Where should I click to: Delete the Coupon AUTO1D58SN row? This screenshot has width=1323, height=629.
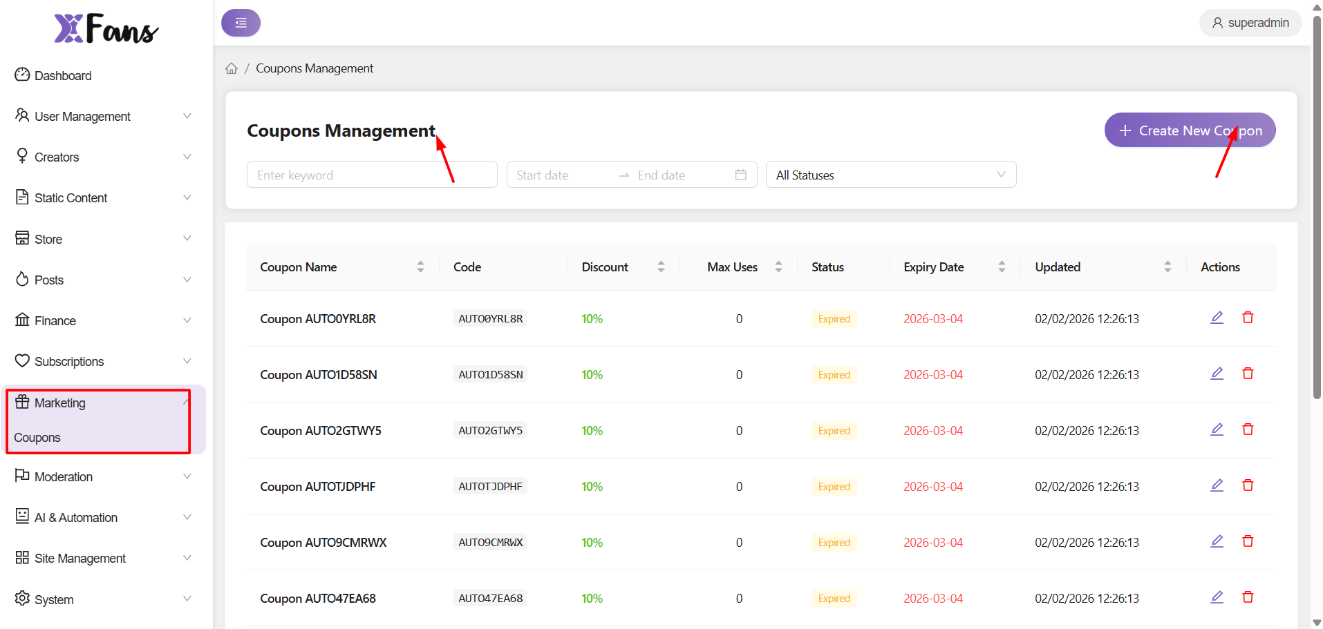pyautogui.click(x=1248, y=374)
